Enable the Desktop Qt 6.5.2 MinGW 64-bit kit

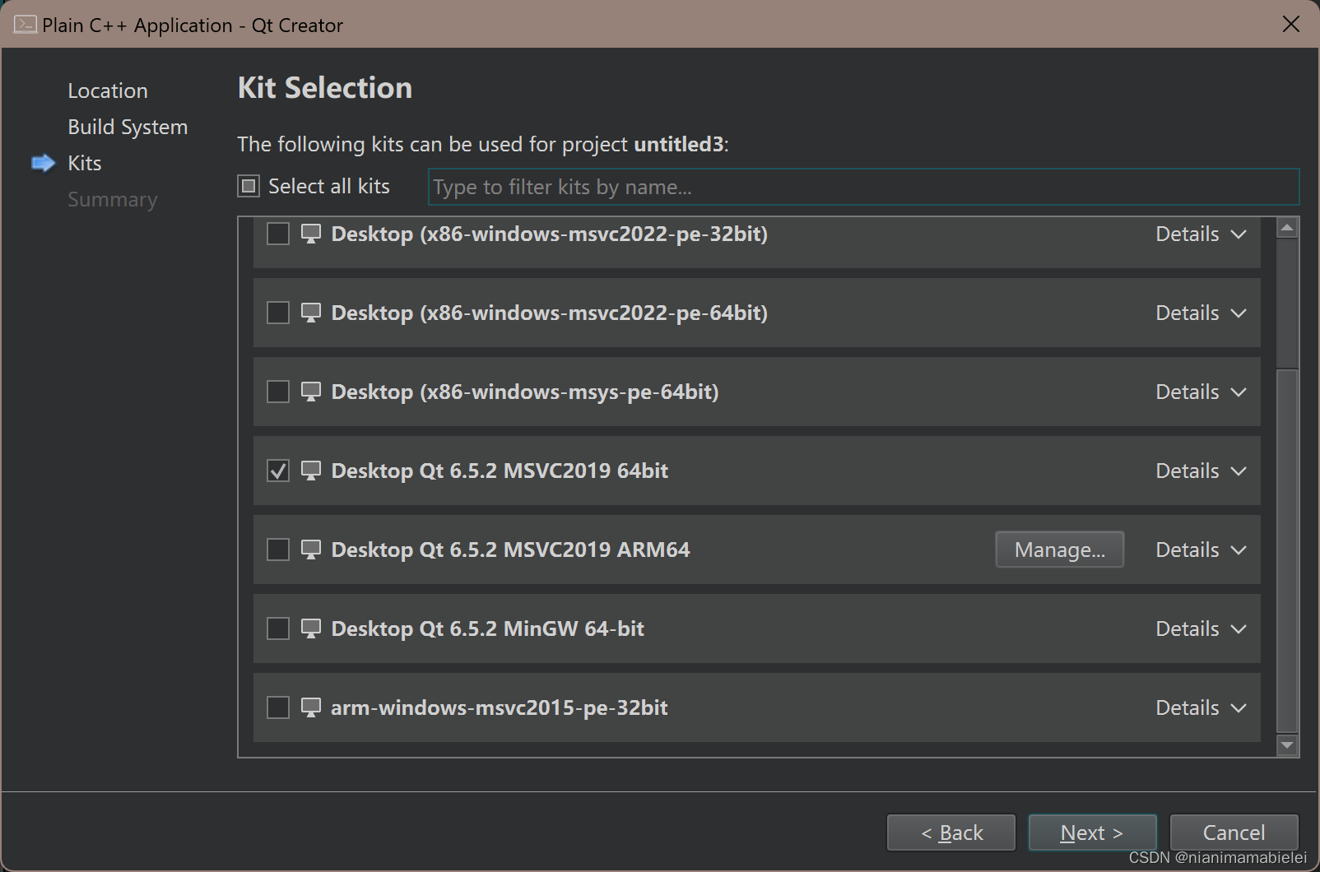tap(277, 628)
